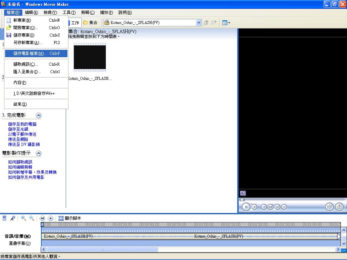Click the 傳送至 DV 攝影機 link
The width and height of the screenshot is (347, 260).
pyautogui.click(x=24, y=145)
